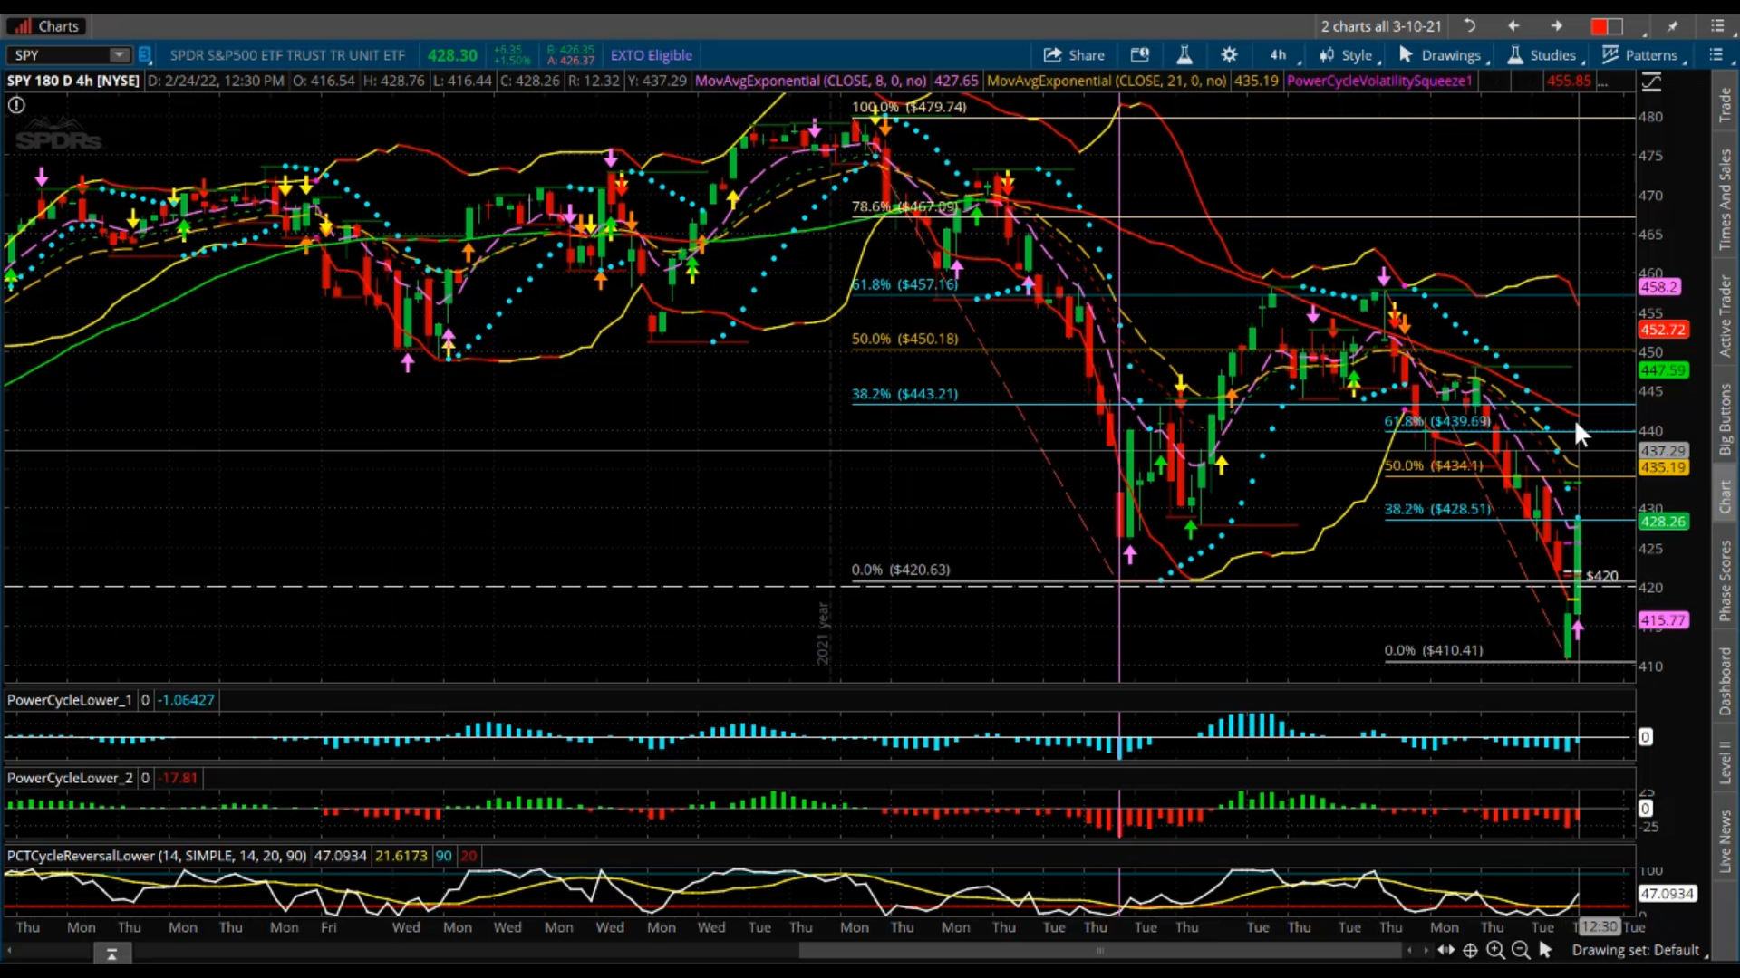Click the scrollbar small right arrow
This screenshot has width=1740, height=978.
click(1426, 950)
